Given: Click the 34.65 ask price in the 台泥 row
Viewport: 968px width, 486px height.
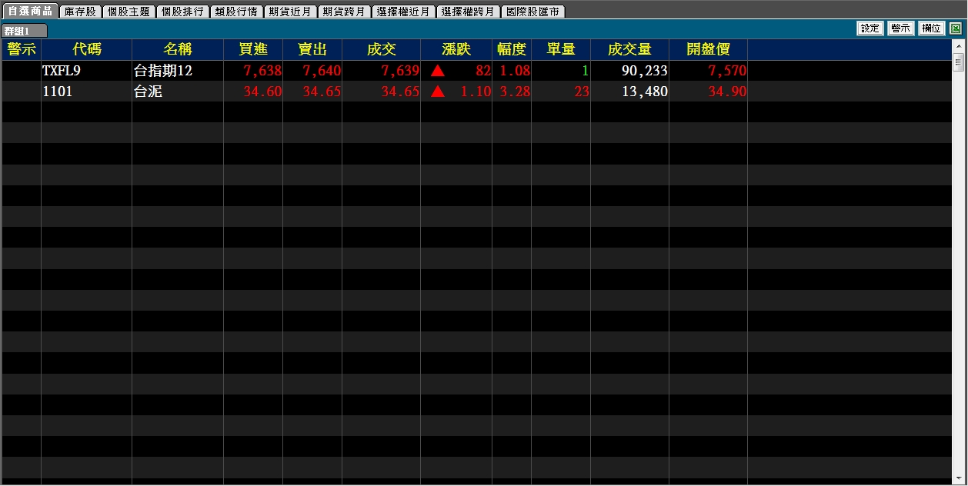Looking at the screenshot, I should coord(322,92).
